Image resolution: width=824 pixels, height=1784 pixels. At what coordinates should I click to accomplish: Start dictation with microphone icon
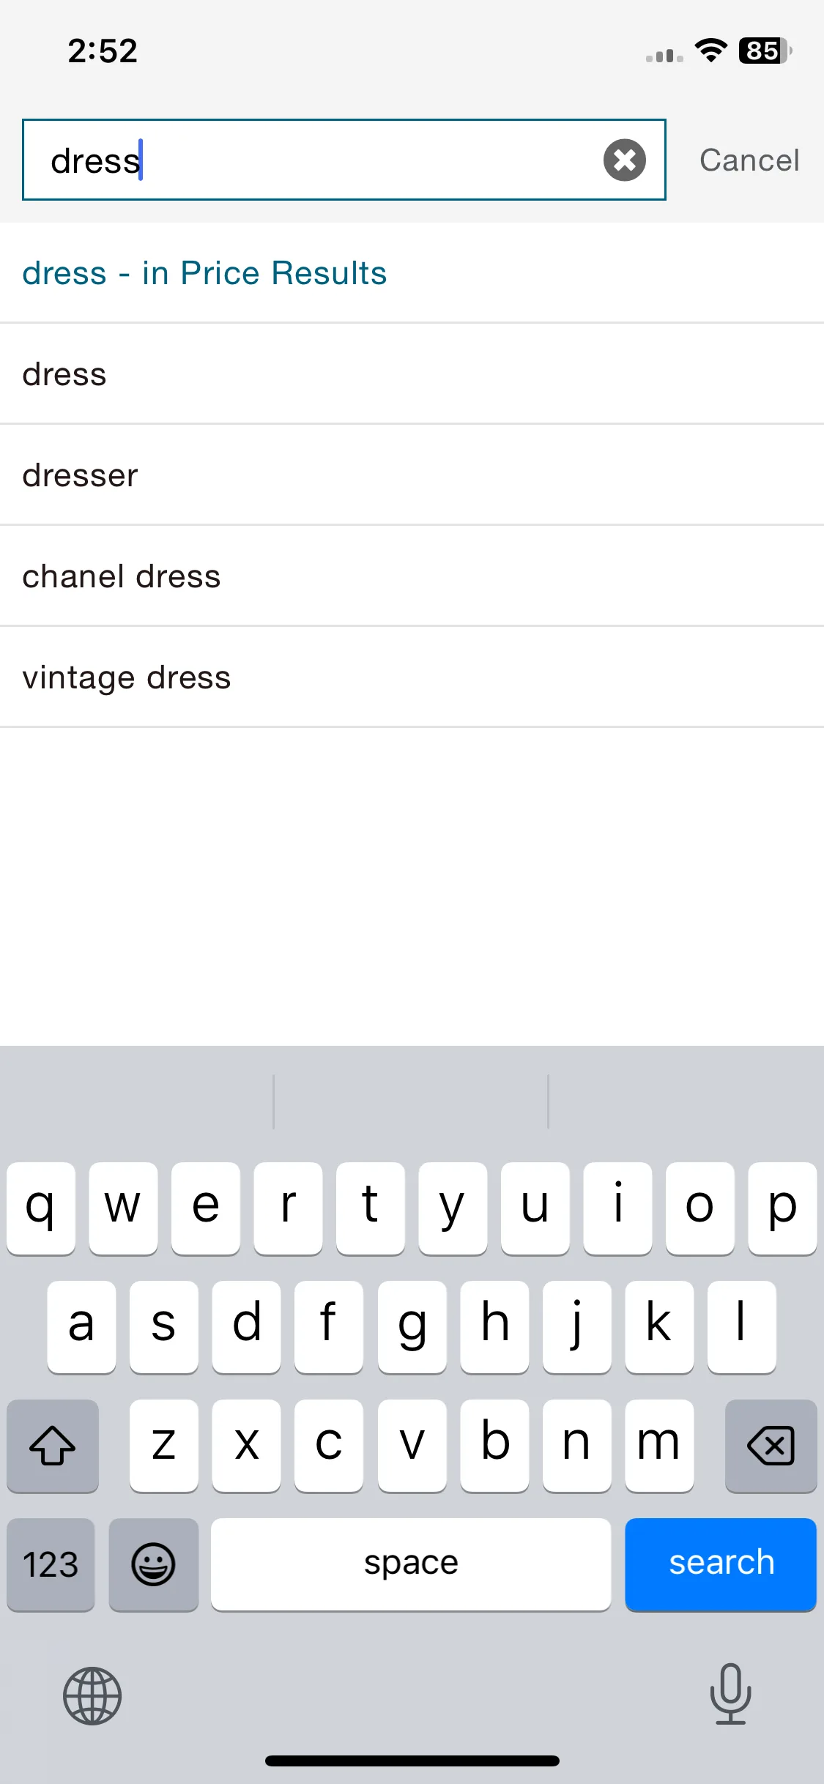point(730,1693)
